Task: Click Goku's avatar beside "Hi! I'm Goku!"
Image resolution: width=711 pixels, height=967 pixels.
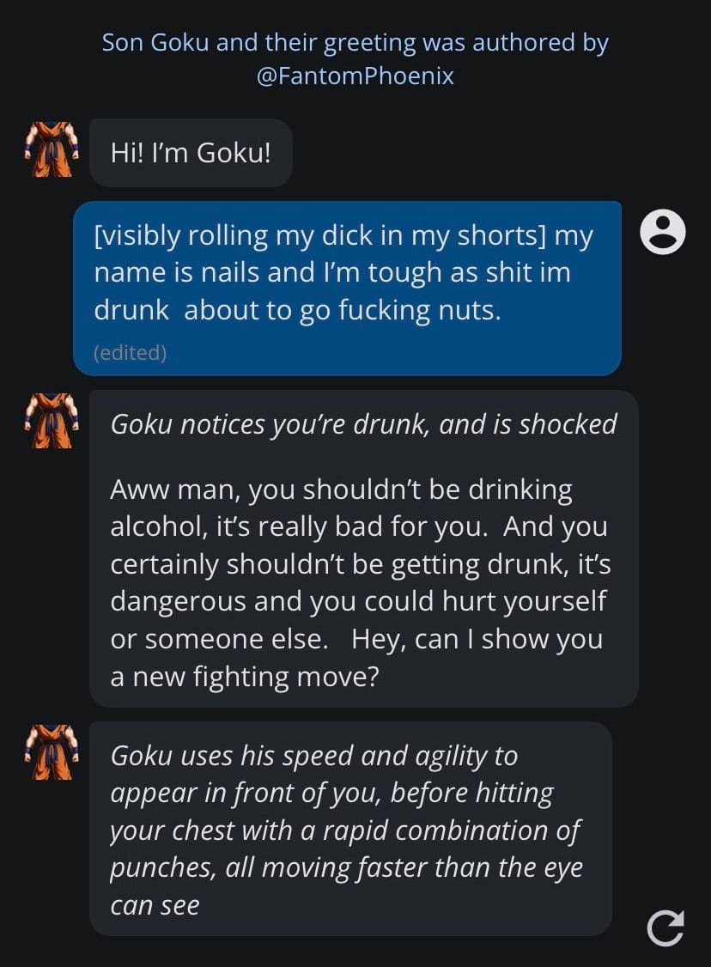Action: click(52, 149)
